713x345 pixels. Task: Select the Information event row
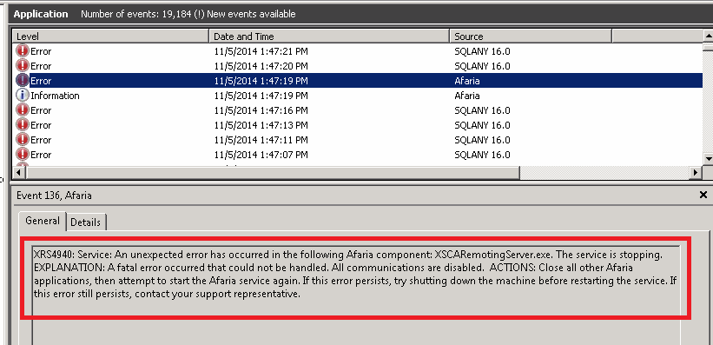(x=358, y=95)
